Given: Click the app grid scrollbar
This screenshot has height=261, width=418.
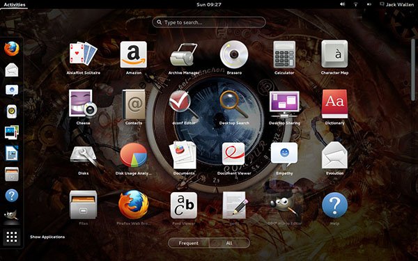Looking at the screenshot, I should click(x=413, y=70).
